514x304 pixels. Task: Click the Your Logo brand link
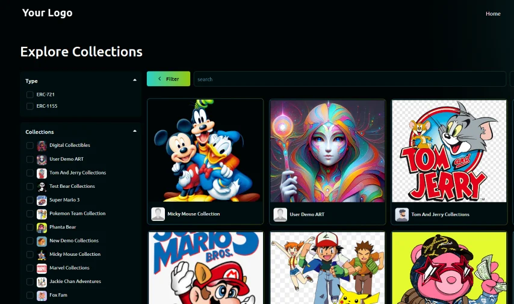point(47,13)
